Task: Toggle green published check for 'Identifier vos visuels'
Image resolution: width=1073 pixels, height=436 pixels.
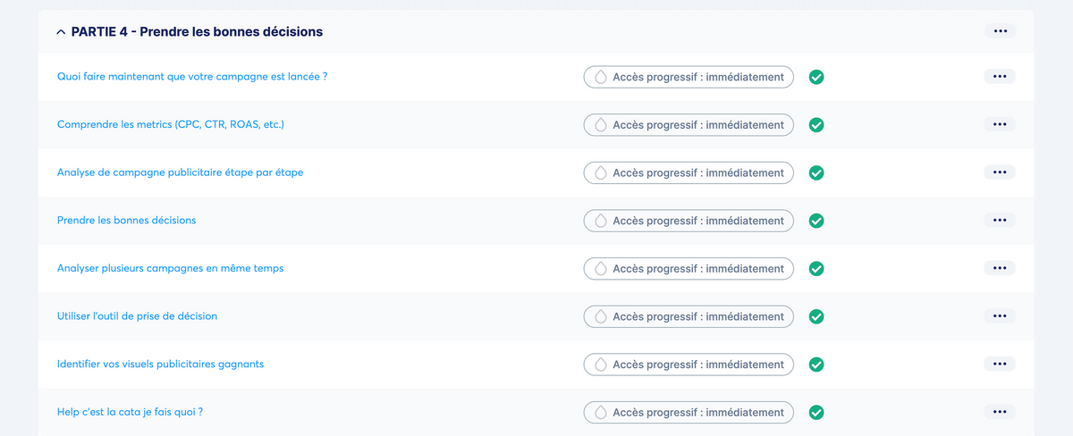Action: (816, 365)
